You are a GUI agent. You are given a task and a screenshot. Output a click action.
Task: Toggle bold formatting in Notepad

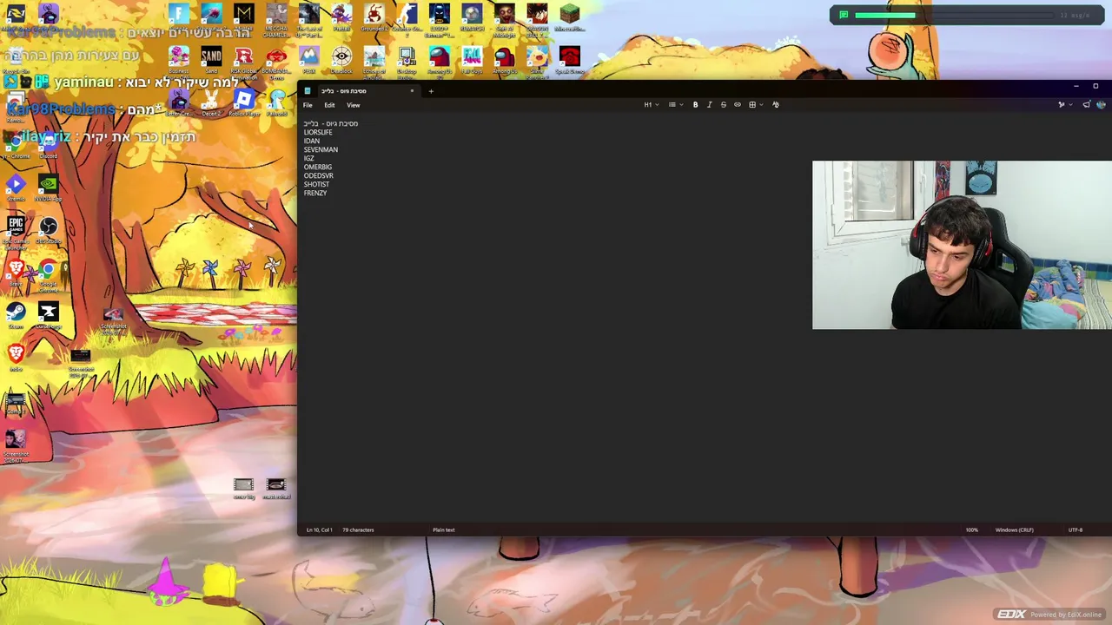click(695, 105)
